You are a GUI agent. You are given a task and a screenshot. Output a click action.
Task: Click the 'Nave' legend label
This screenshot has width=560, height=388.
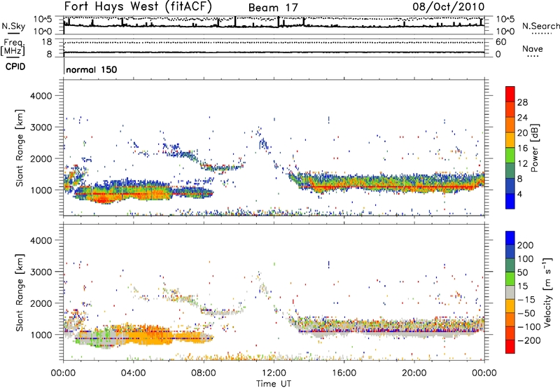click(x=533, y=49)
